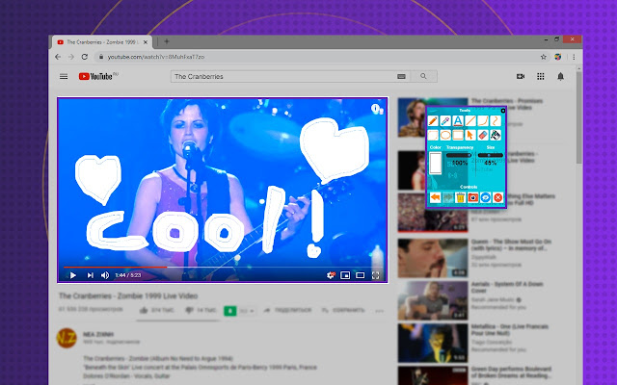This screenshot has width=617, height=385.
Task: Select the cursor pointer tool
Action: tap(470, 135)
